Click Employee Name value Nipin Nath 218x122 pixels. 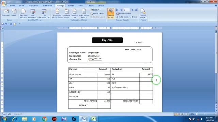[94, 53]
